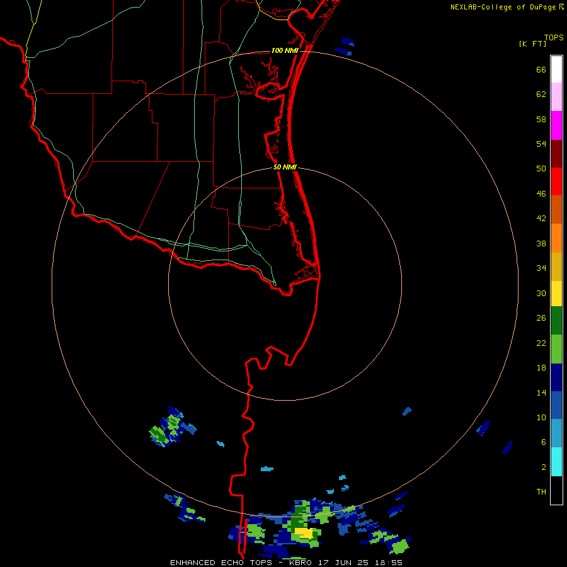This screenshot has height=567, width=567.
Task: Click legend value '50'
Action: pos(541,168)
